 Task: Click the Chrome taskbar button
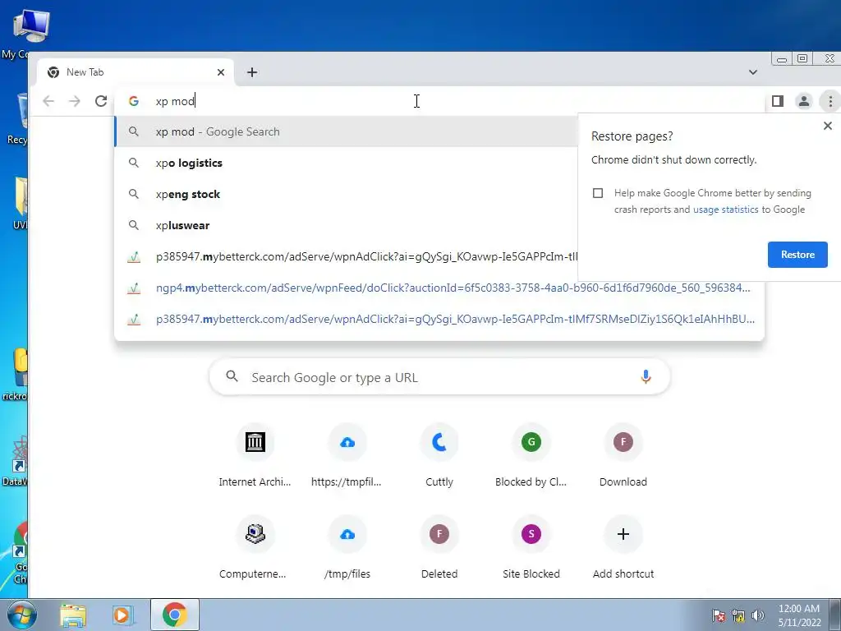tap(175, 615)
